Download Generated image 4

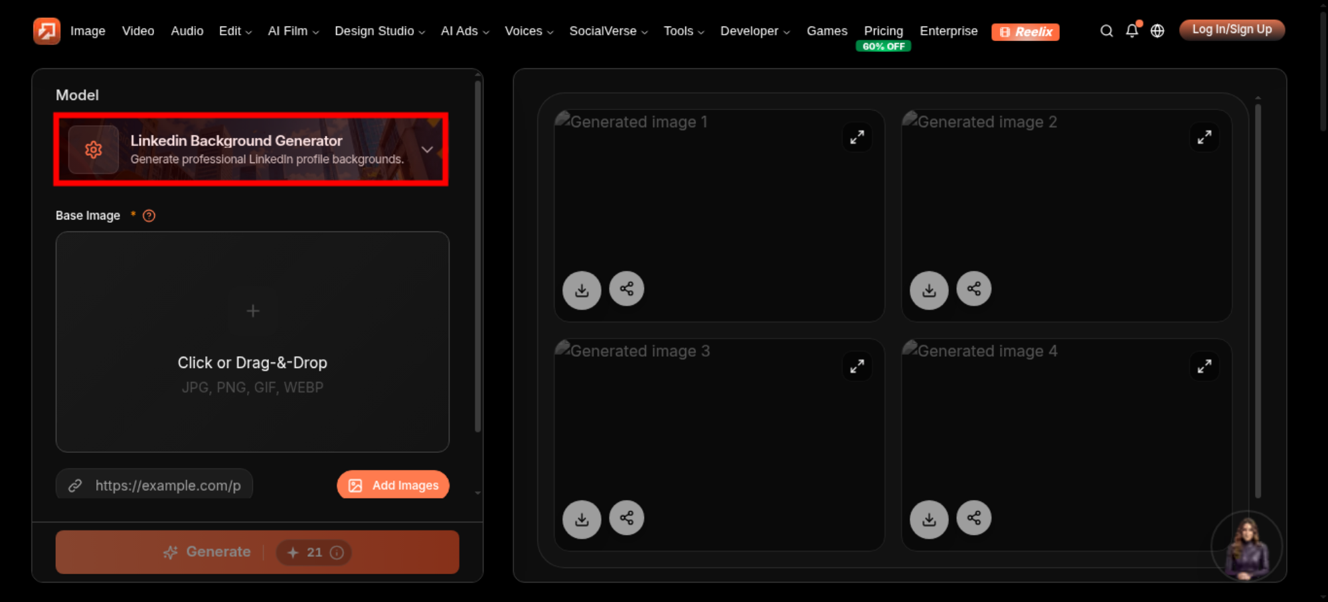coord(929,519)
